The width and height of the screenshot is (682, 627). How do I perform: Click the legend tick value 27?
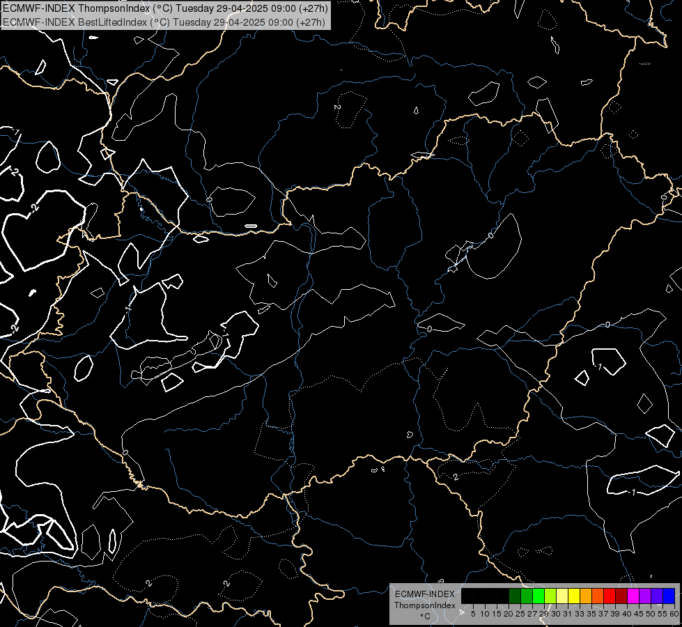click(532, 614)
